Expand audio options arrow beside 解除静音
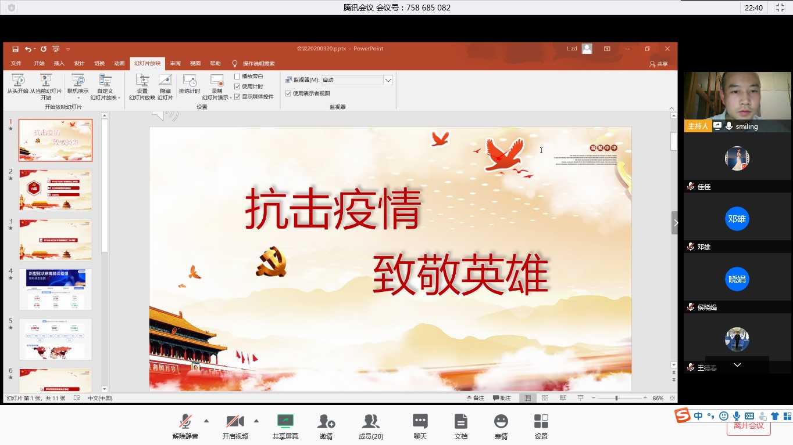This screenshot has width=793, height=445. pos(206,421)
